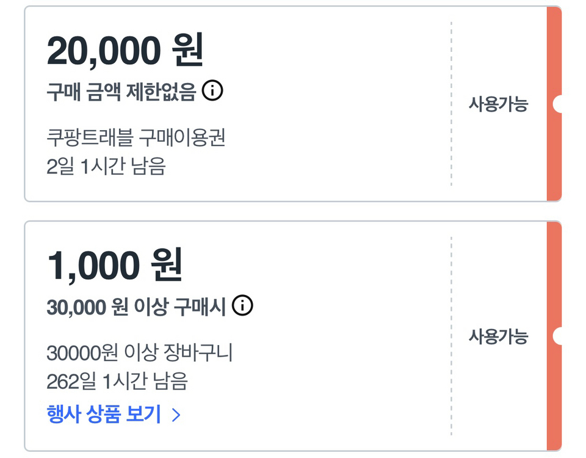This screenshot has height=458, width=586.
Task: Click the chevron arrow after 행사 상품 보기
Action: (x=176, y=415)
